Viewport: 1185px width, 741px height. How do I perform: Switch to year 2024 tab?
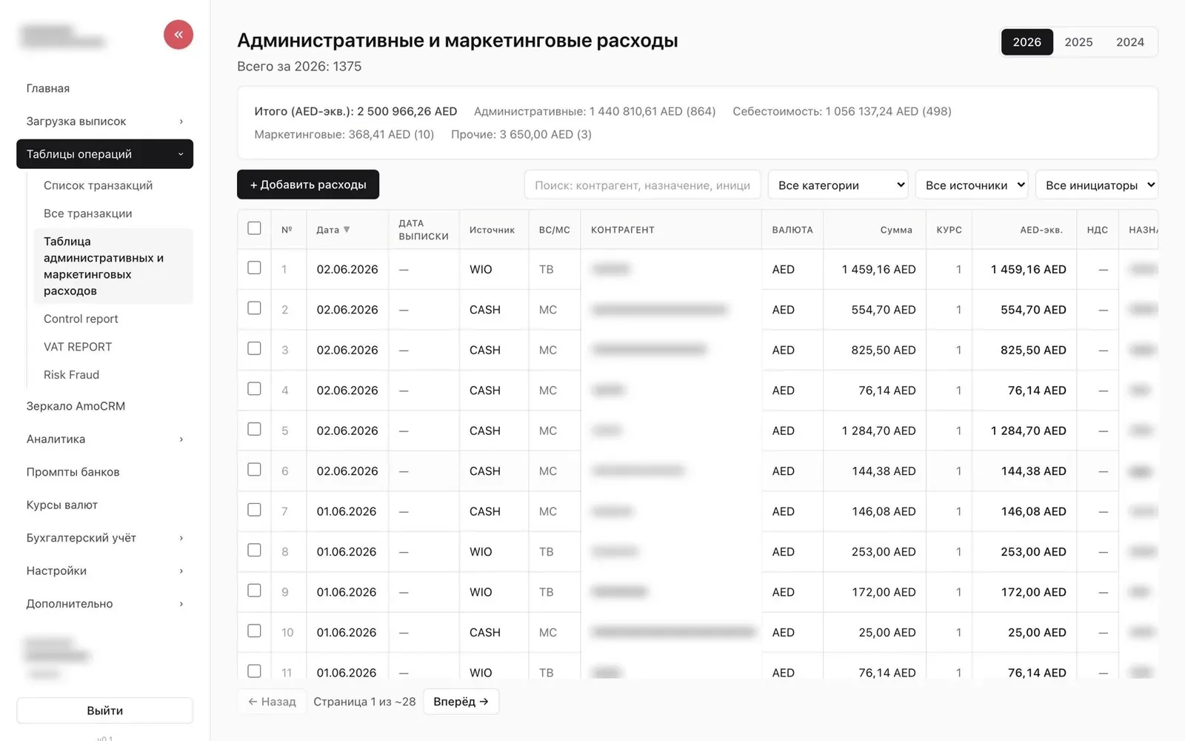(1130, 42)
